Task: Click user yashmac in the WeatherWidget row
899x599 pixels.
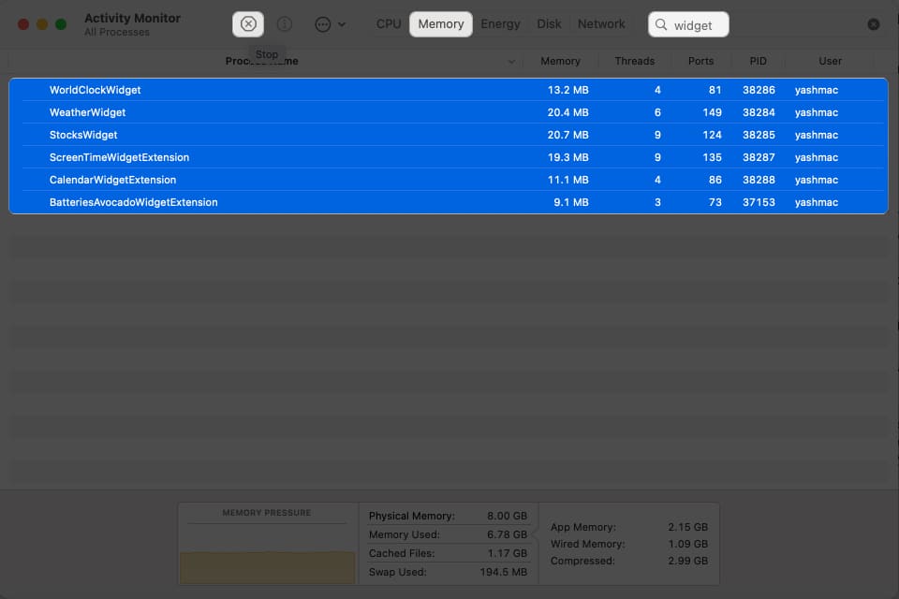Action: click(817, 112)
